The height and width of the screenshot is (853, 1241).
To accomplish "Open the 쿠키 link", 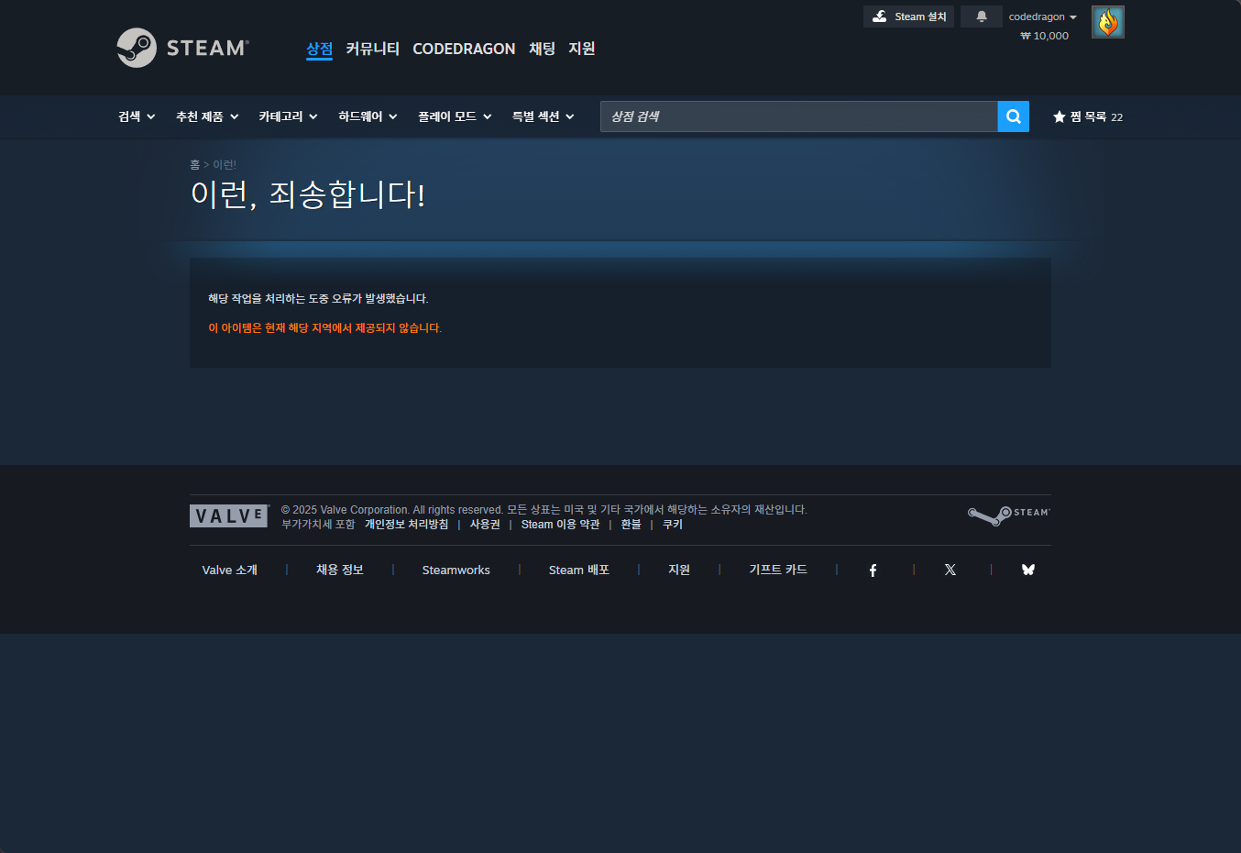I will click(673, 525).
